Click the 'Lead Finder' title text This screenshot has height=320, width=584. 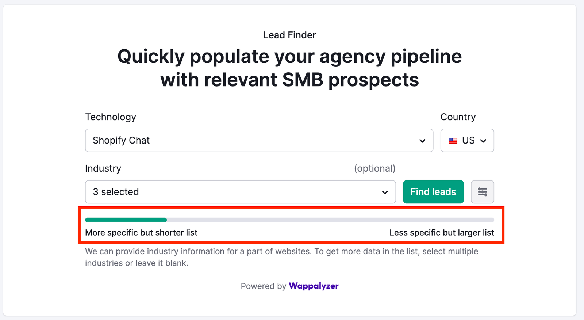pos(289,35)
